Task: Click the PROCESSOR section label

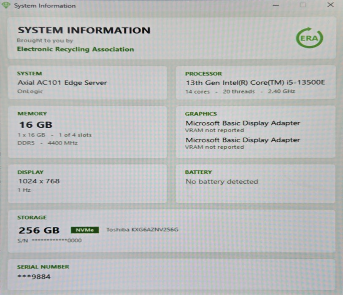Action: point(203,74)
